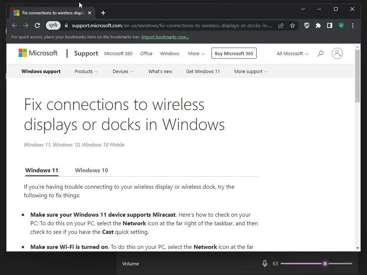Open the ad blocker shield extension
The height and width of the screenshot is (275, 367).
click(307, 25)
